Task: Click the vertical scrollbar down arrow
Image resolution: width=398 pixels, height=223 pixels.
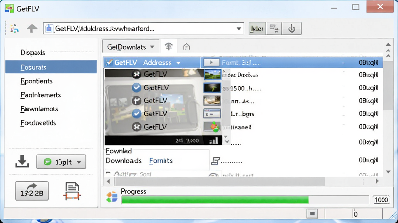Action: tap(388, 172)
